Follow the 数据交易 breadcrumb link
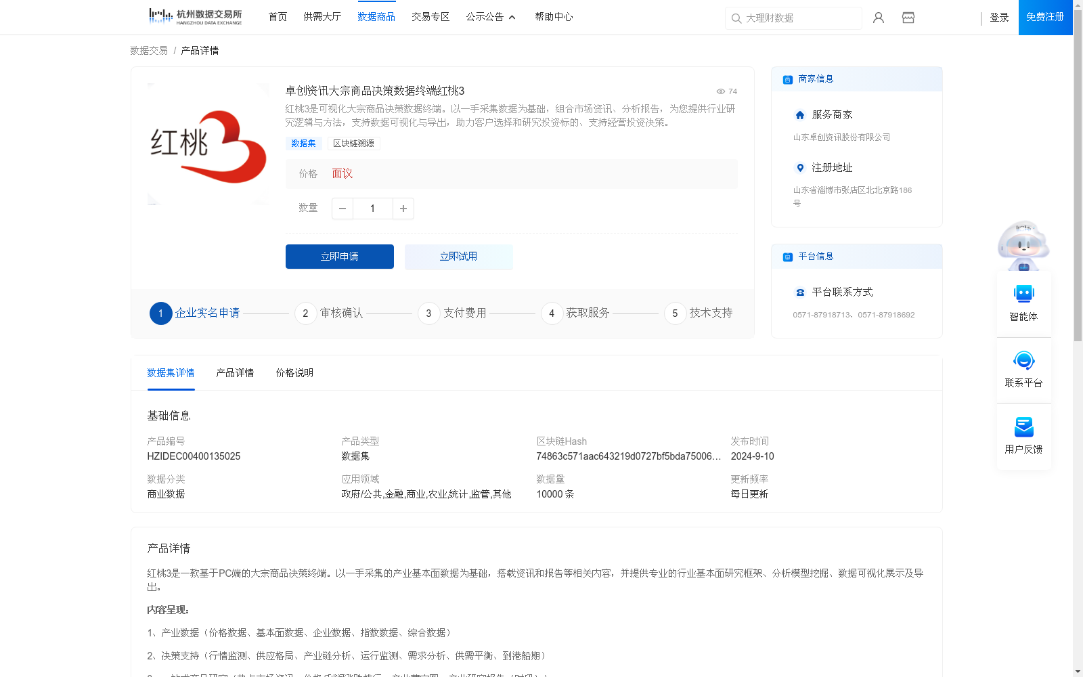This screenshot has height=677, width=1083. tap(148, 50)
